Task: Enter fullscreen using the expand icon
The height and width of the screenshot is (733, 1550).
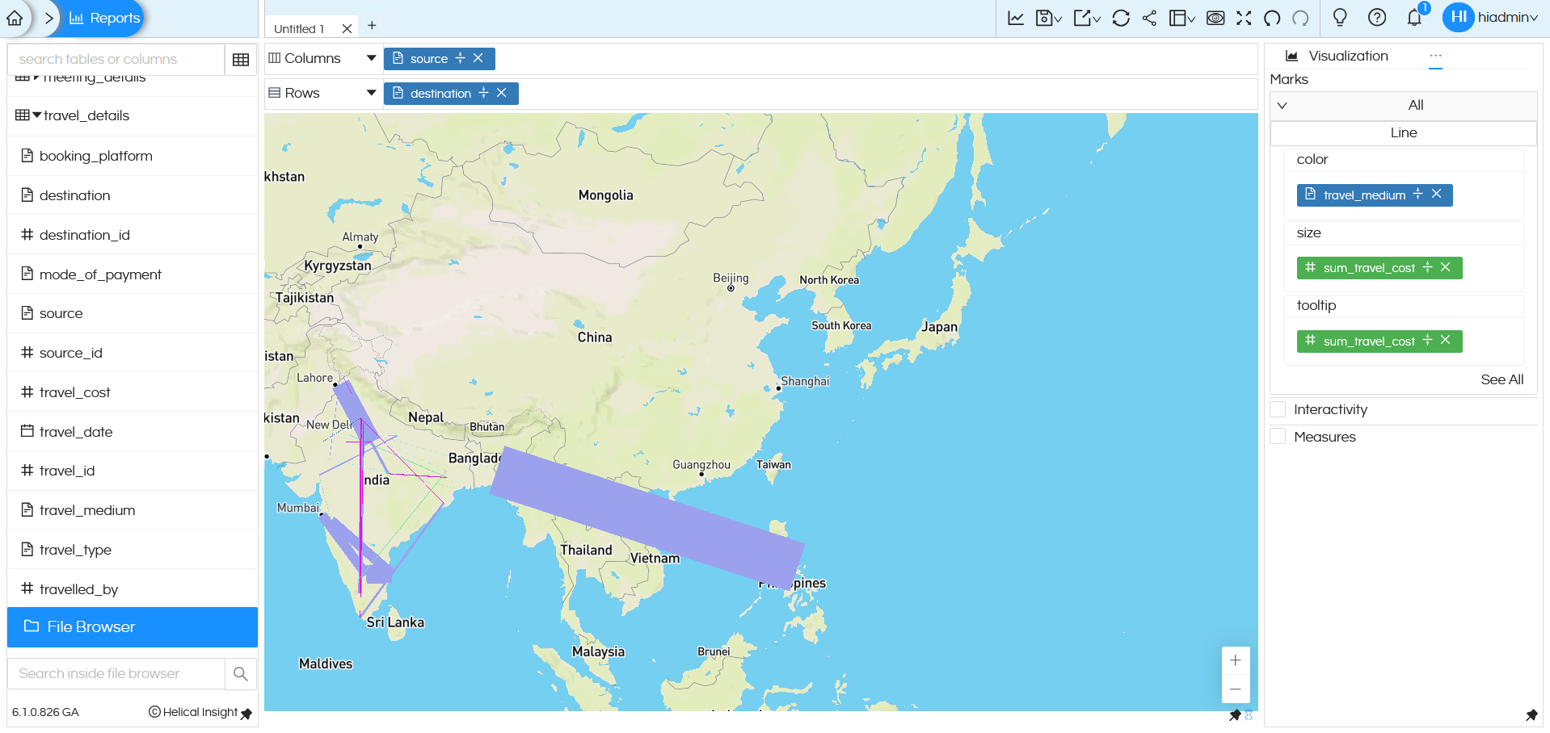Action: tap(1244, 17)
